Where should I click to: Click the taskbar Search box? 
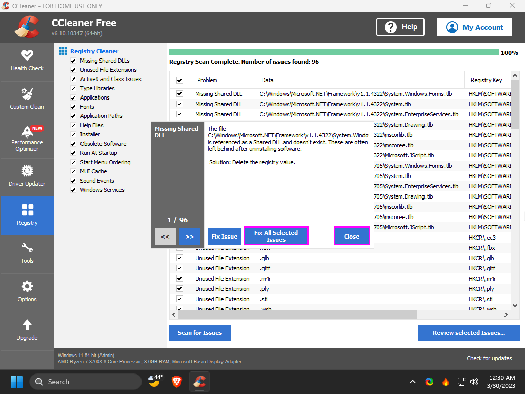(86, 382)
